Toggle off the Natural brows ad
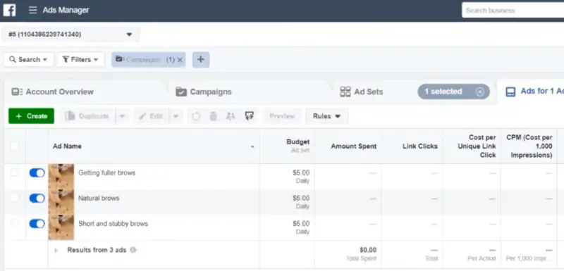Viewport: 564px width, 271px height. [37, 198]
